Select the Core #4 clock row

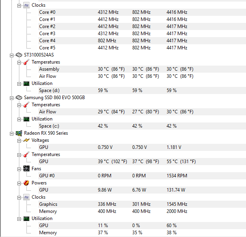click(x=47, y=41)
